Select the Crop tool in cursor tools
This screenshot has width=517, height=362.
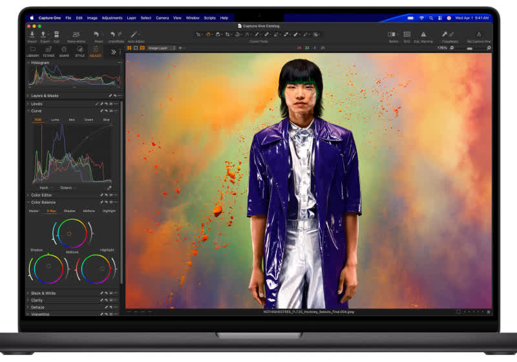coord(227,34)
